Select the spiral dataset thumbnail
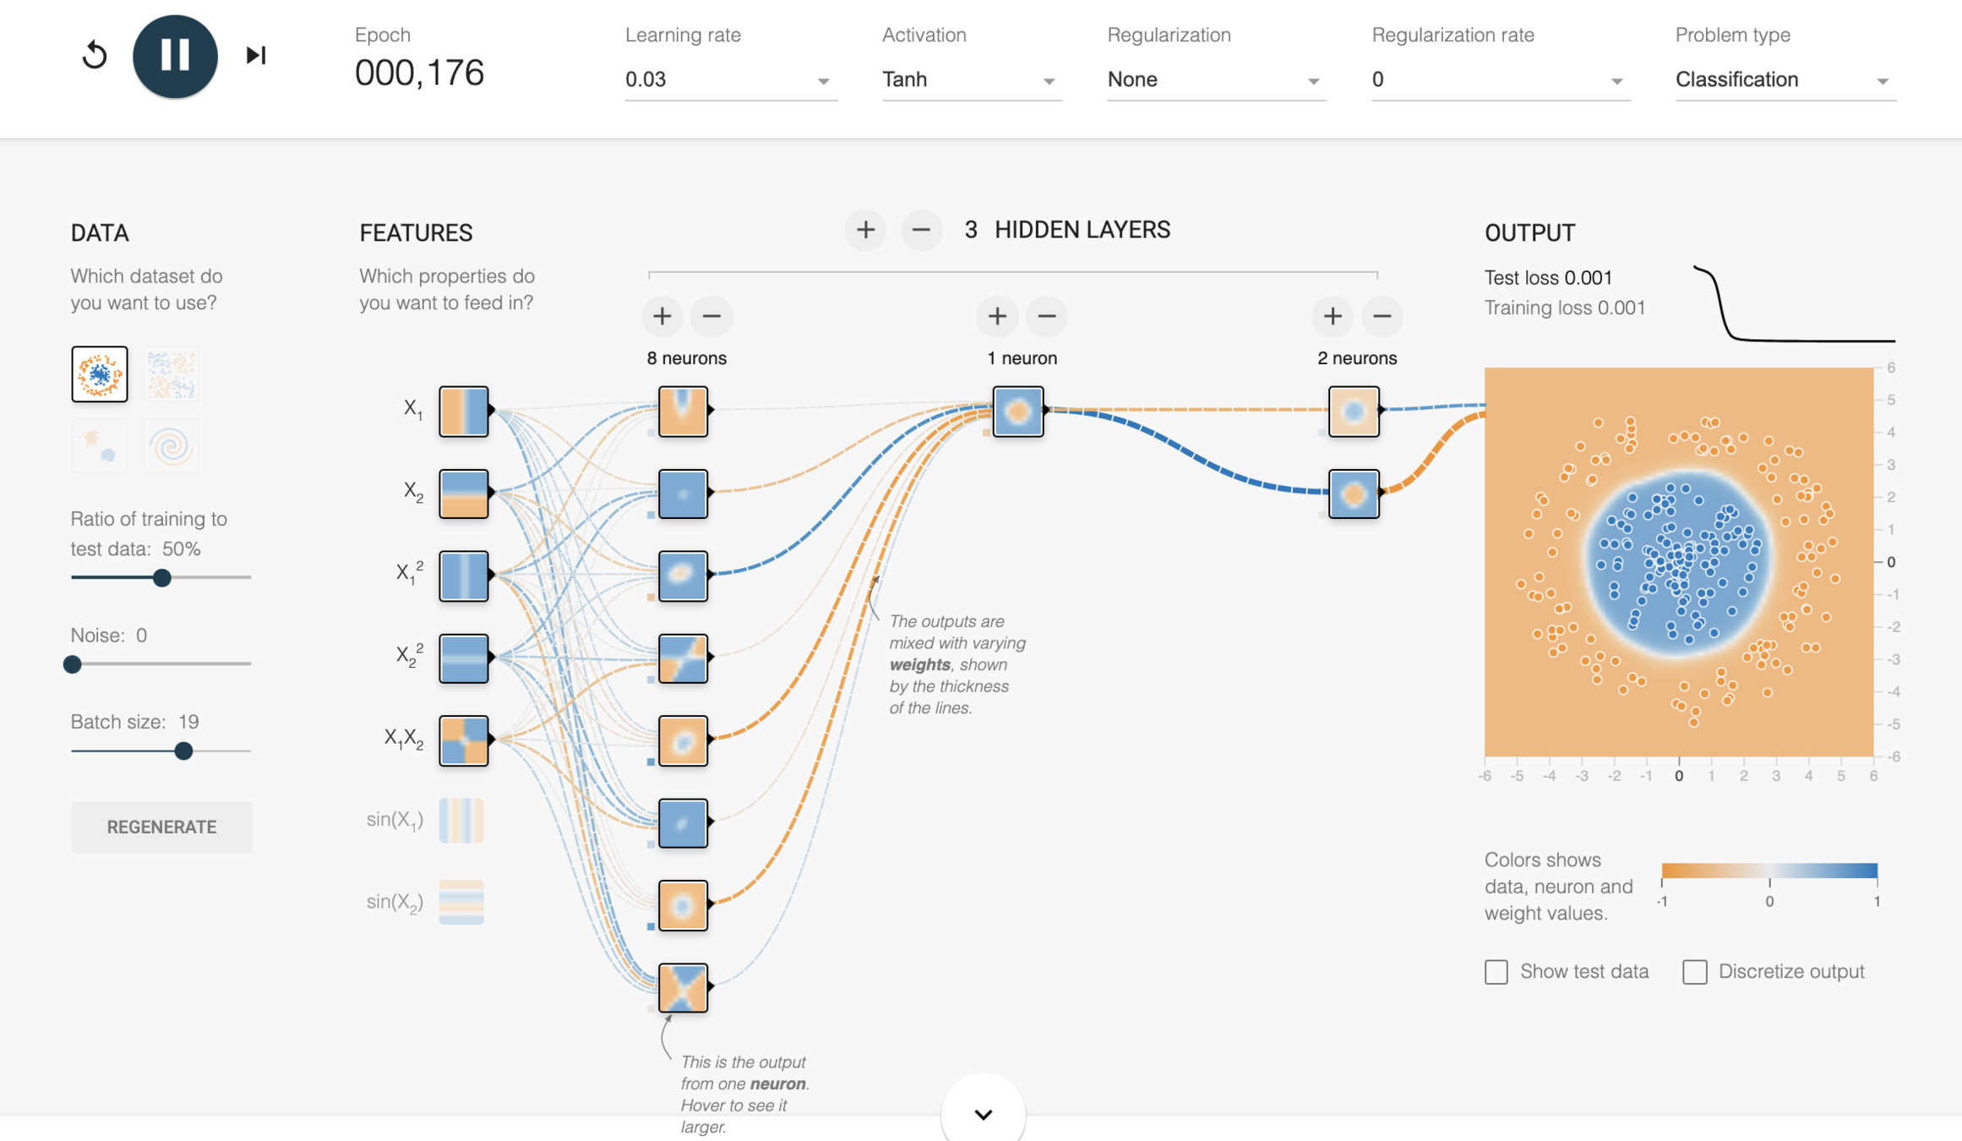Screen dimensions: 1962x1141 171,445
